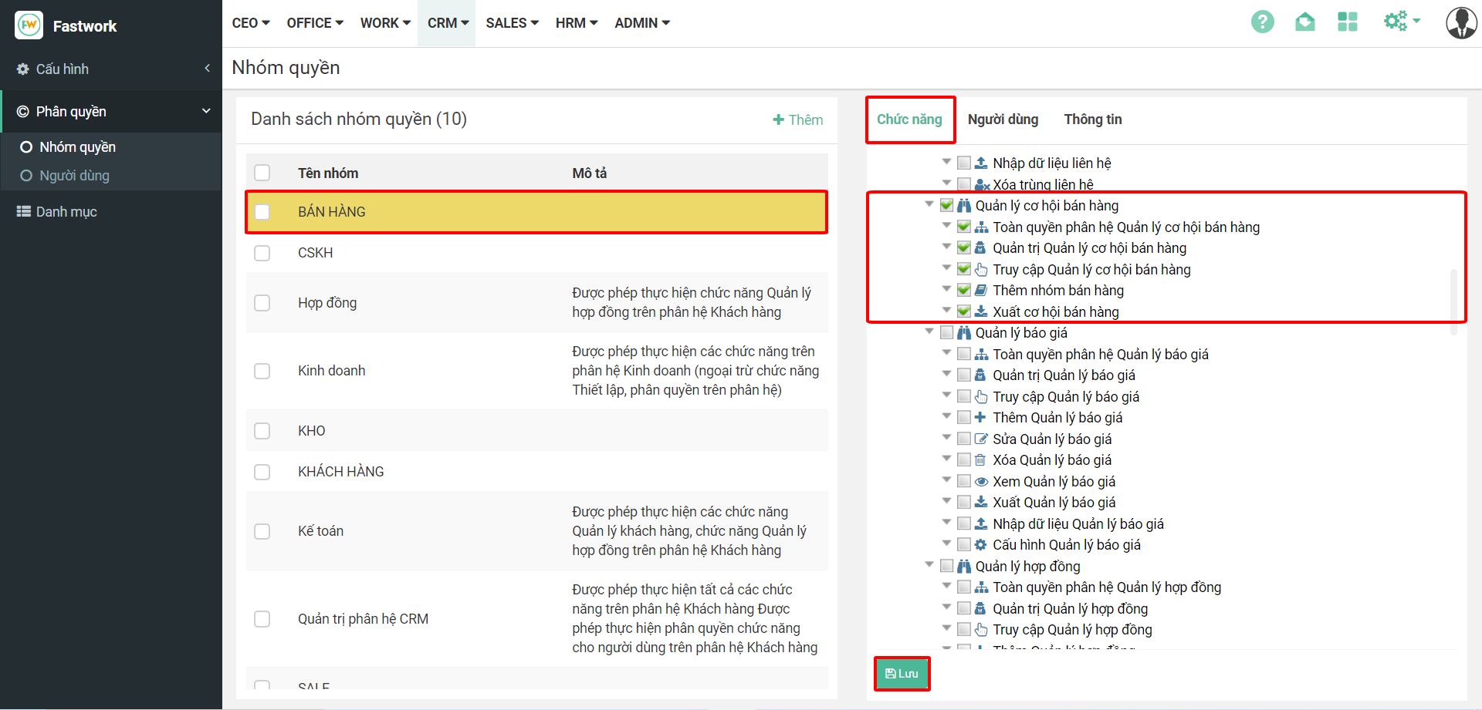Switch to the Người dùng tab
This screenshot has height=710, width=1482.
[1003, 119]
